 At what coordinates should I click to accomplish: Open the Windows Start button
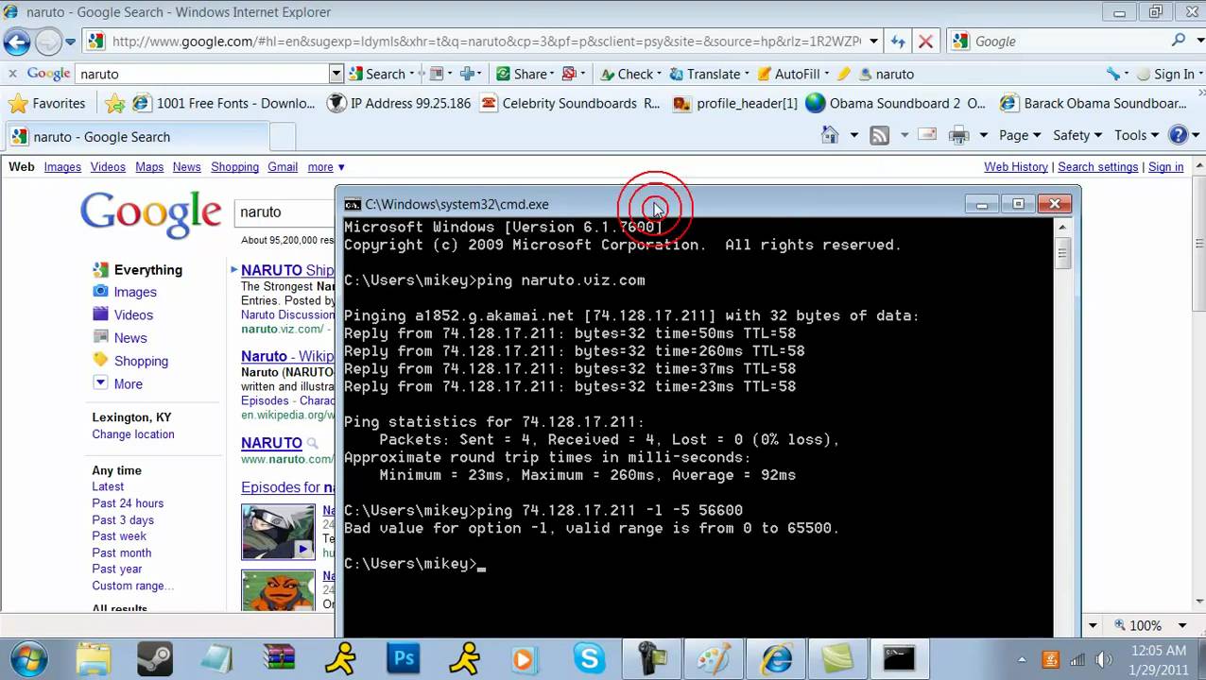pyautogui.click(x=28, y=657)
